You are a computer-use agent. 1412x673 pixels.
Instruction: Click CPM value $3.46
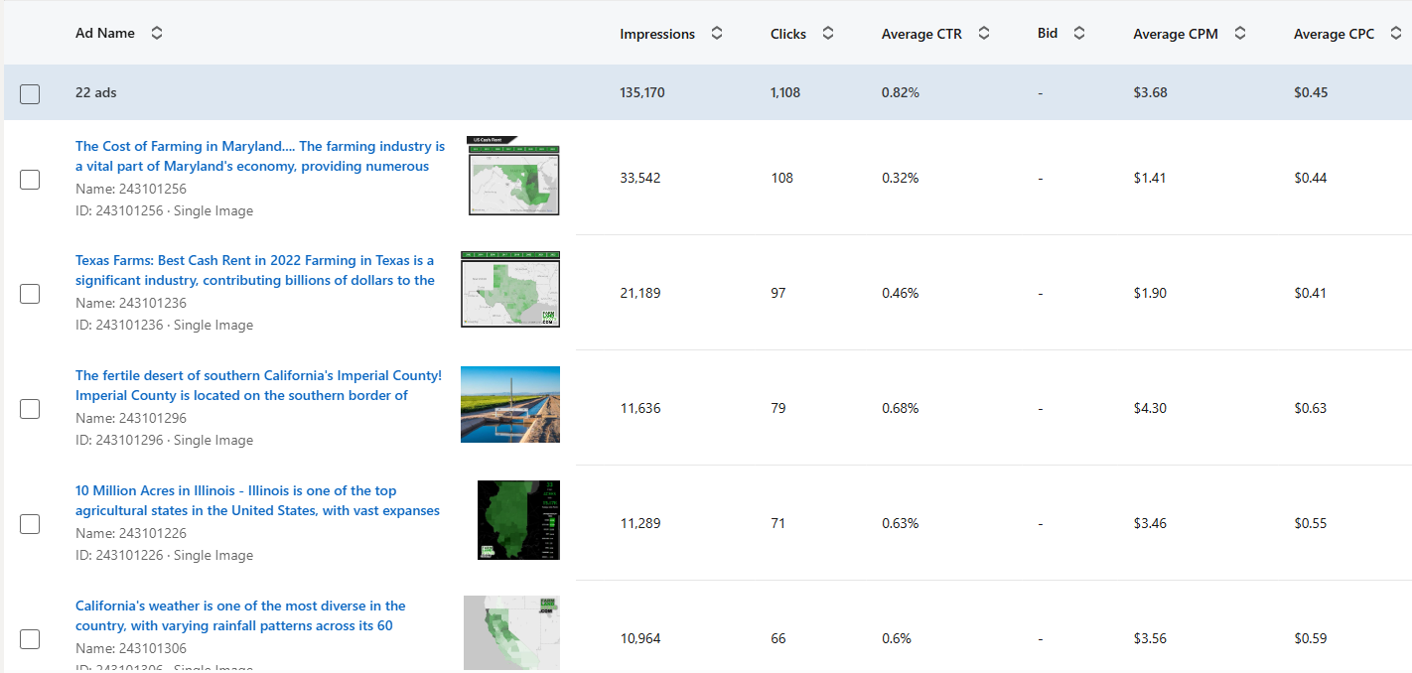coord(1150,523)
